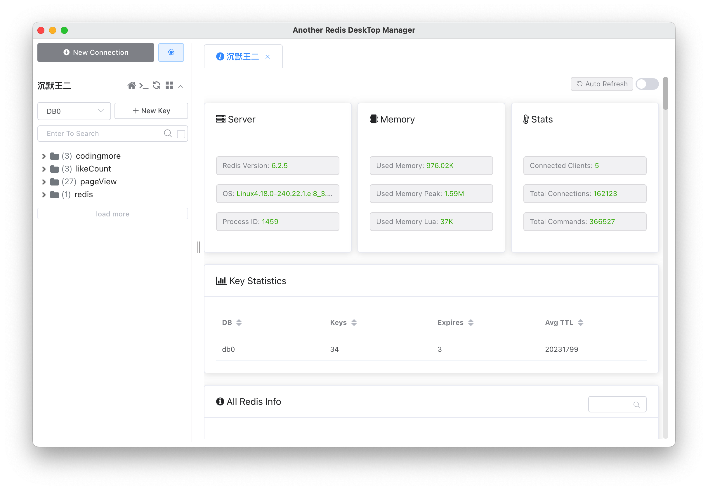
Task: Click the Server panel icon
Action: tap(221, 119)
